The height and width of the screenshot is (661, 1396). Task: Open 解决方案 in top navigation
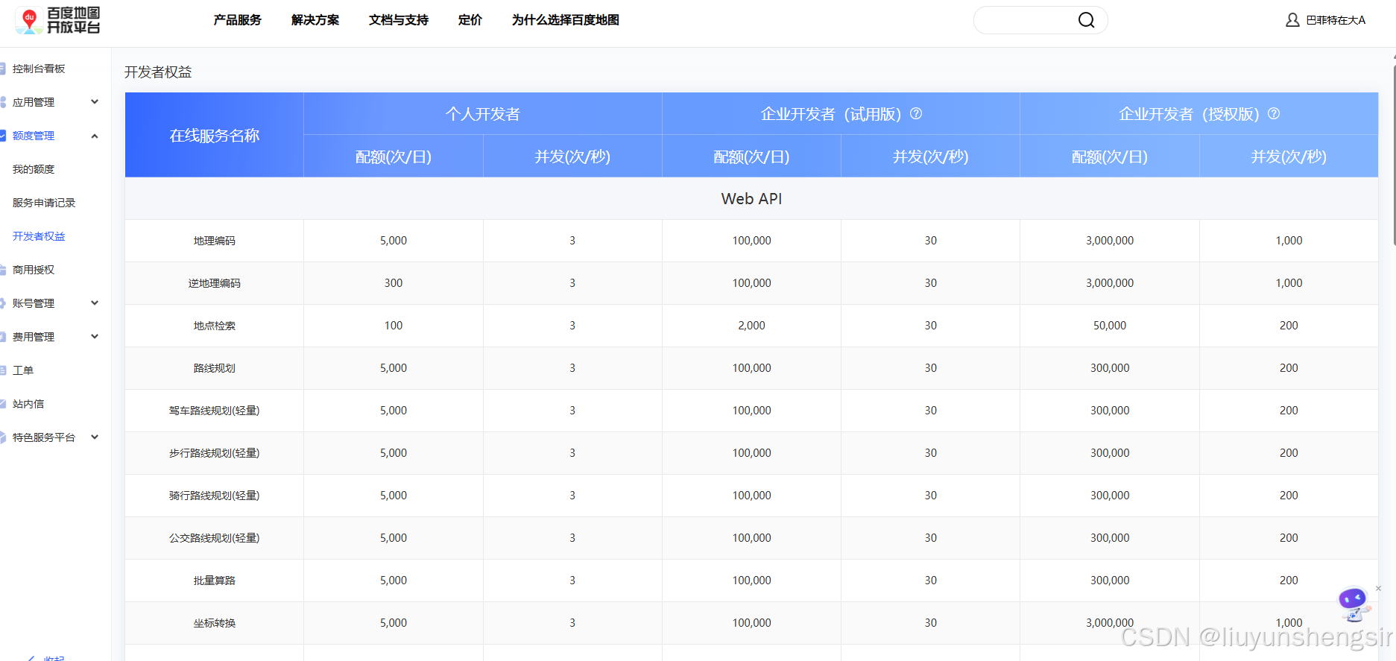click(315, 20)
